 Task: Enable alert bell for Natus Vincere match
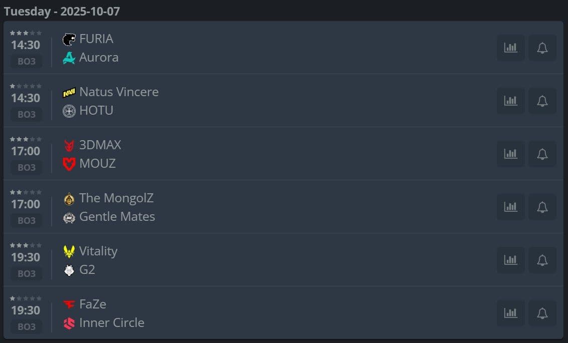542,101
